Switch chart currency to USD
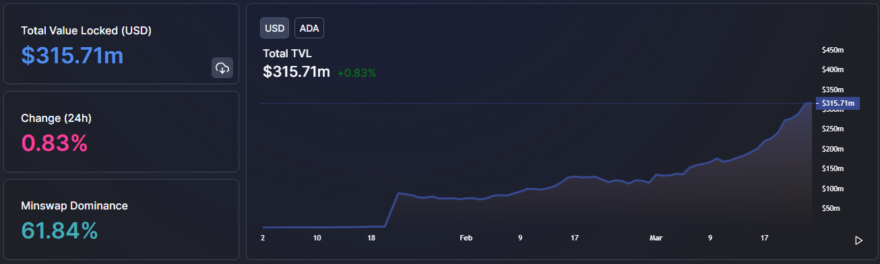Viewport: 880px width, 264px height. 275,28
